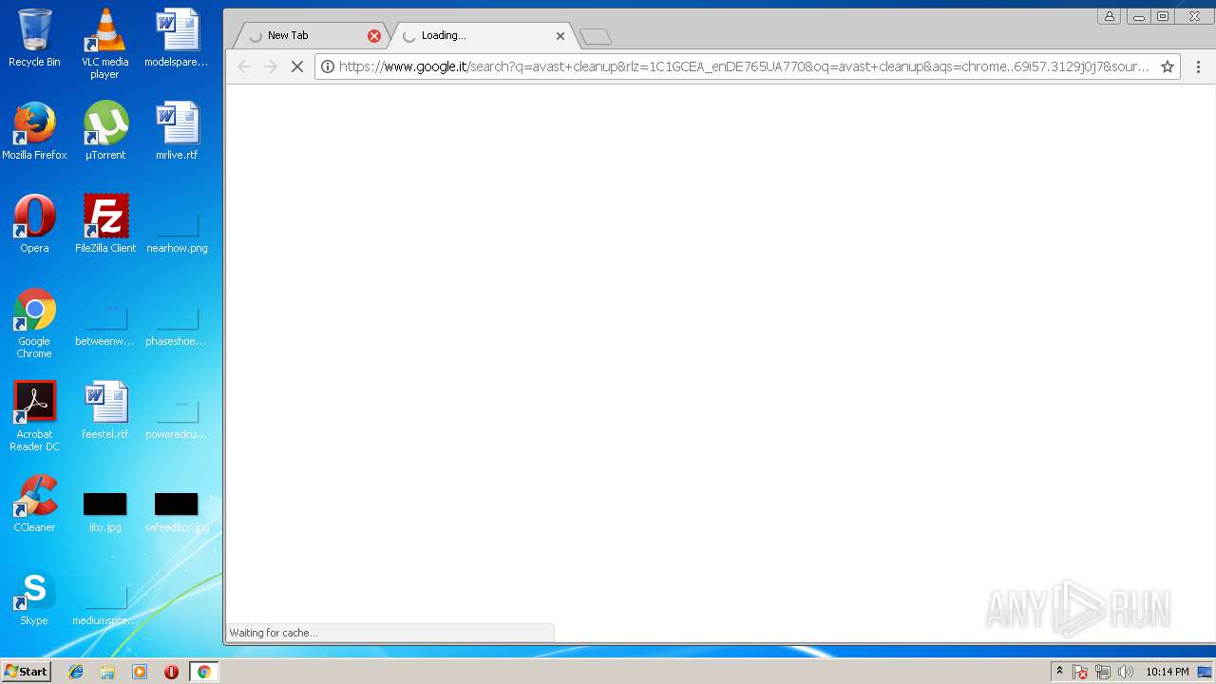Switch to Chrome taskbar button
Image resolution: width=1216 pixels, height=684 pixels.
point(203,672)
